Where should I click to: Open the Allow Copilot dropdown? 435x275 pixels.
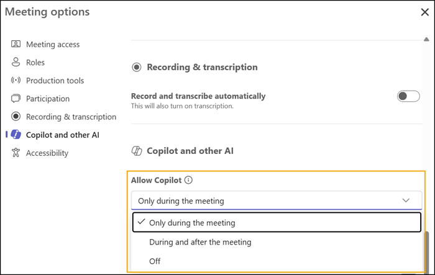pyautogui.click(x=277, y=201)
